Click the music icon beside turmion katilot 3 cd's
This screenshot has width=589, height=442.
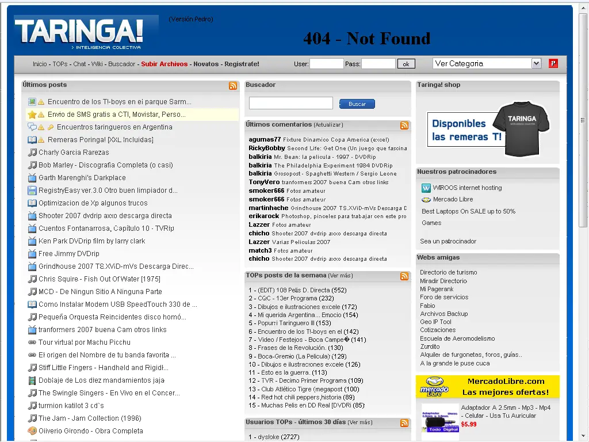(32, 406)
